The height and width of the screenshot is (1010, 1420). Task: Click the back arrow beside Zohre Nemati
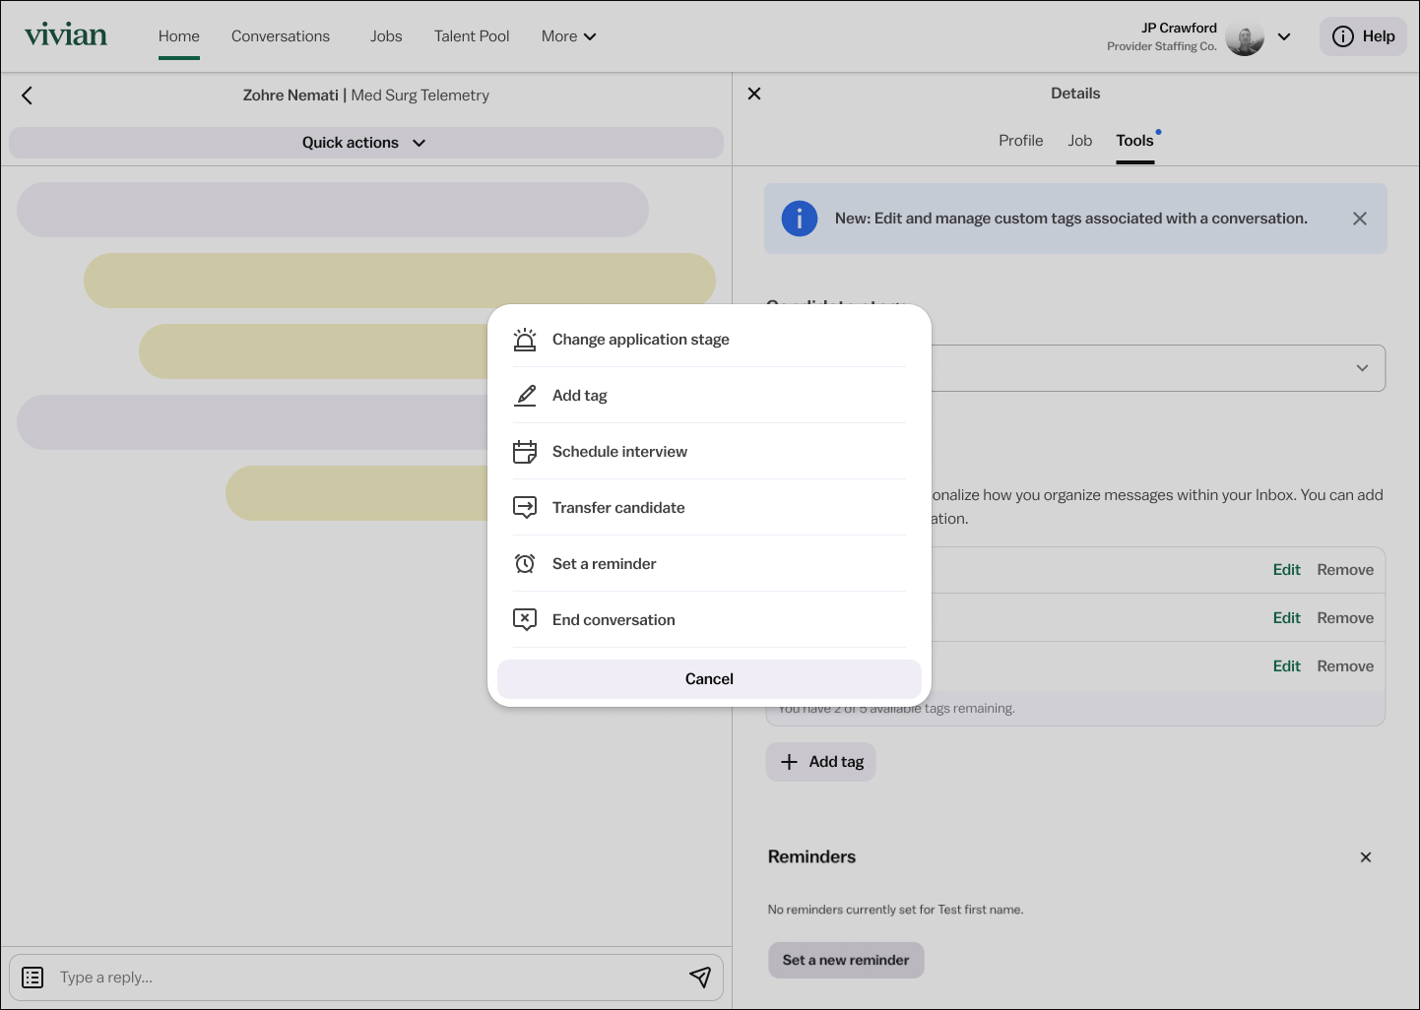tap(28, 95)
